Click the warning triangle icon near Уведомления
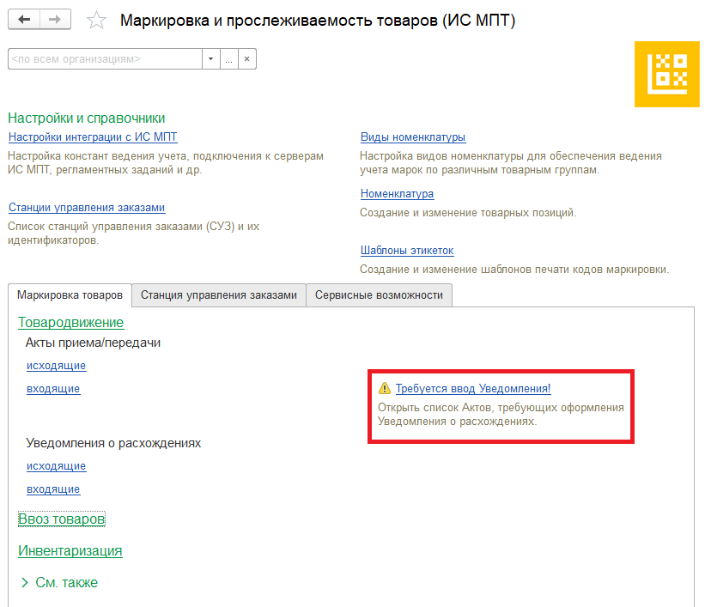Viewport: 711px width, 607px height. tap(385, 388)
